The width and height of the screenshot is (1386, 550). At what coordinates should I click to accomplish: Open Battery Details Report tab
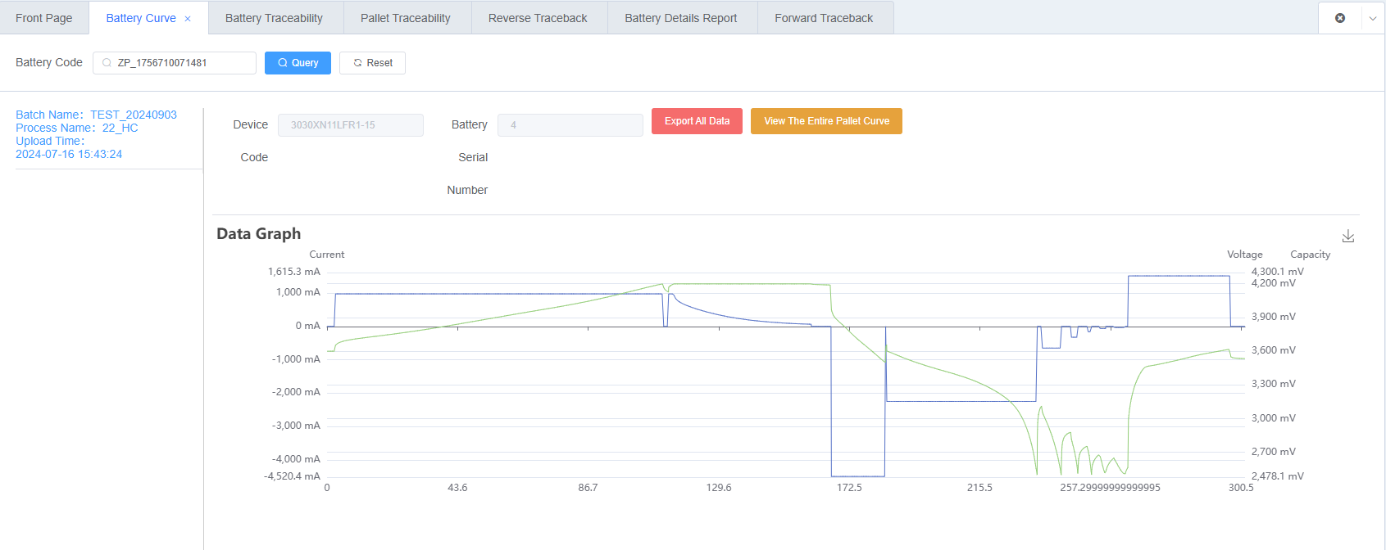(681, 18)
